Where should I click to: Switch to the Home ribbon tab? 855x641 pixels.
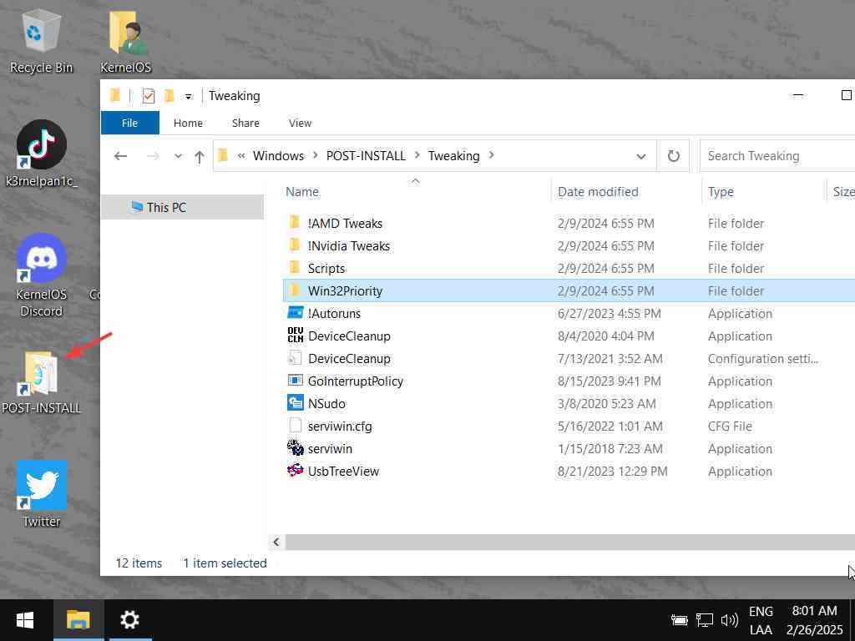188,124
